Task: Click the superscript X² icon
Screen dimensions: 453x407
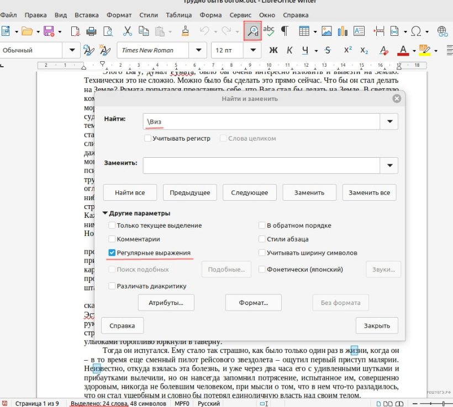Action: coord(347,50)
